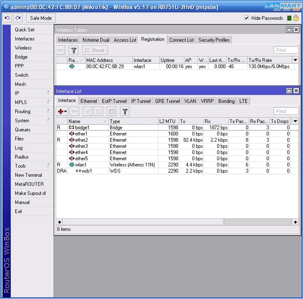Switch to EoIP Tunnel tab

coord(114,101)
